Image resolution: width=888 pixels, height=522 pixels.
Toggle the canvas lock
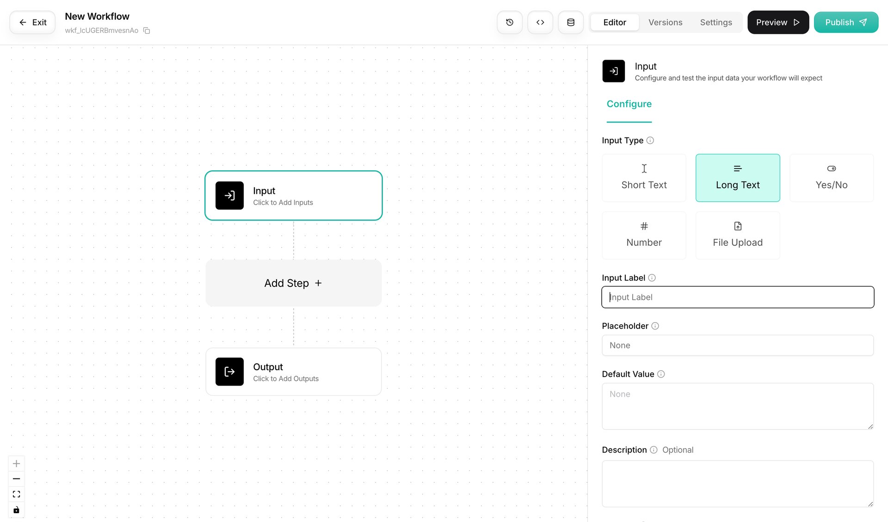coord(16,510)
